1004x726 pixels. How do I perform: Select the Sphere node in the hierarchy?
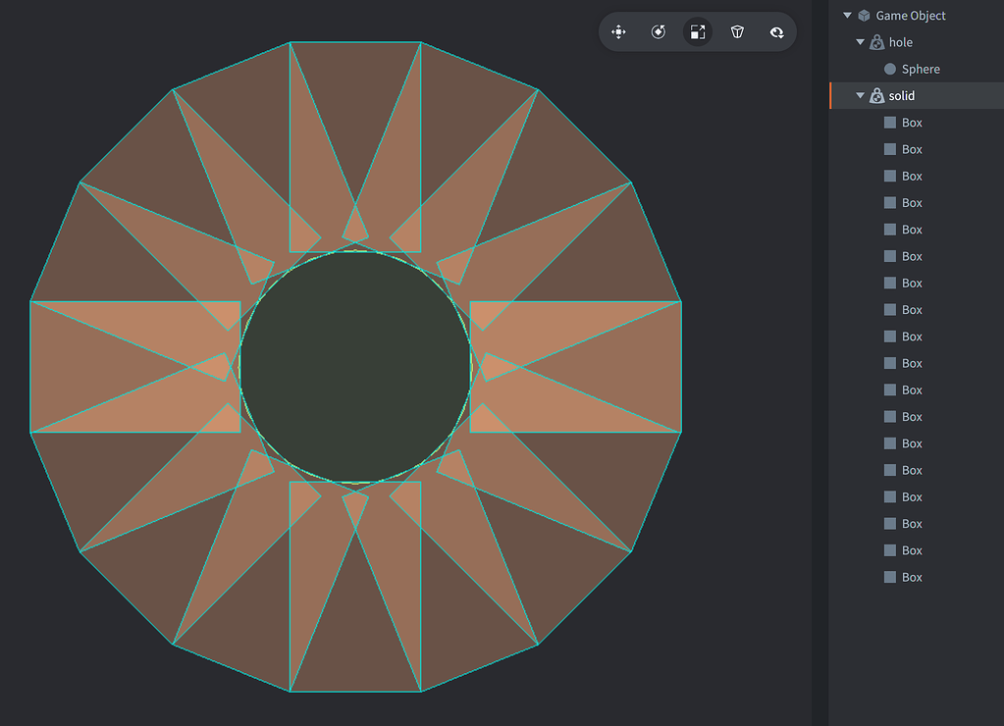(921, 69)
